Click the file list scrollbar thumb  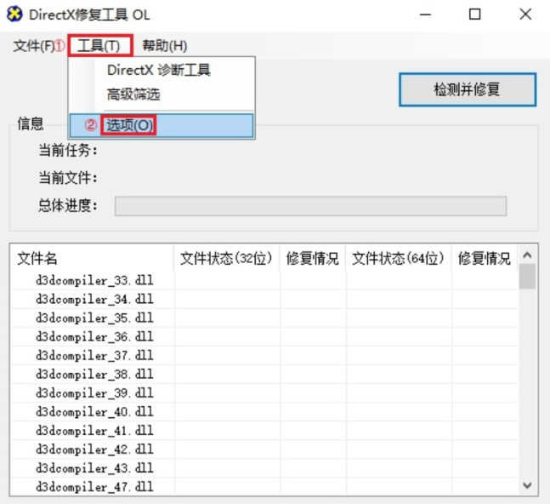(x=527, y=277)
